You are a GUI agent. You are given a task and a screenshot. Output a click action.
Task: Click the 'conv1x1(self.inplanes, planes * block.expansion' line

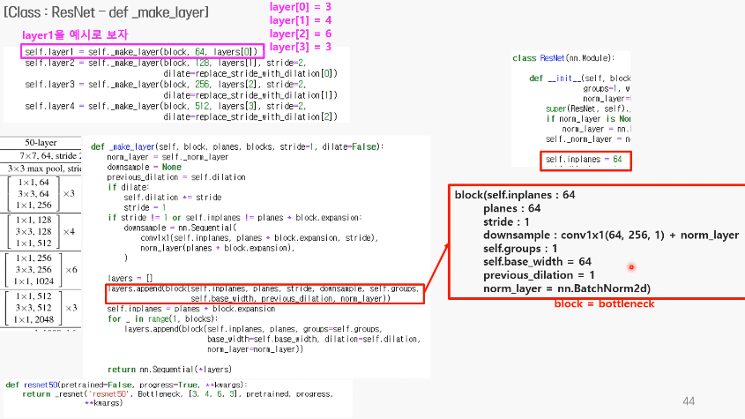(259, 238)
